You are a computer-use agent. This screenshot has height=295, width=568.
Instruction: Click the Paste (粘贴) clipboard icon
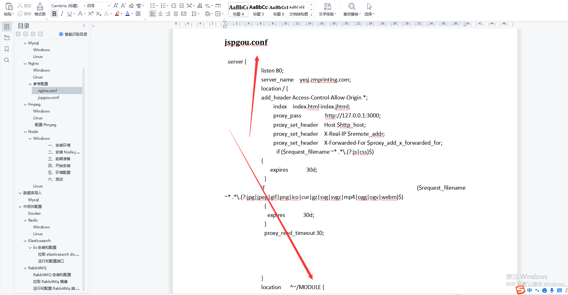pos(9,7)
